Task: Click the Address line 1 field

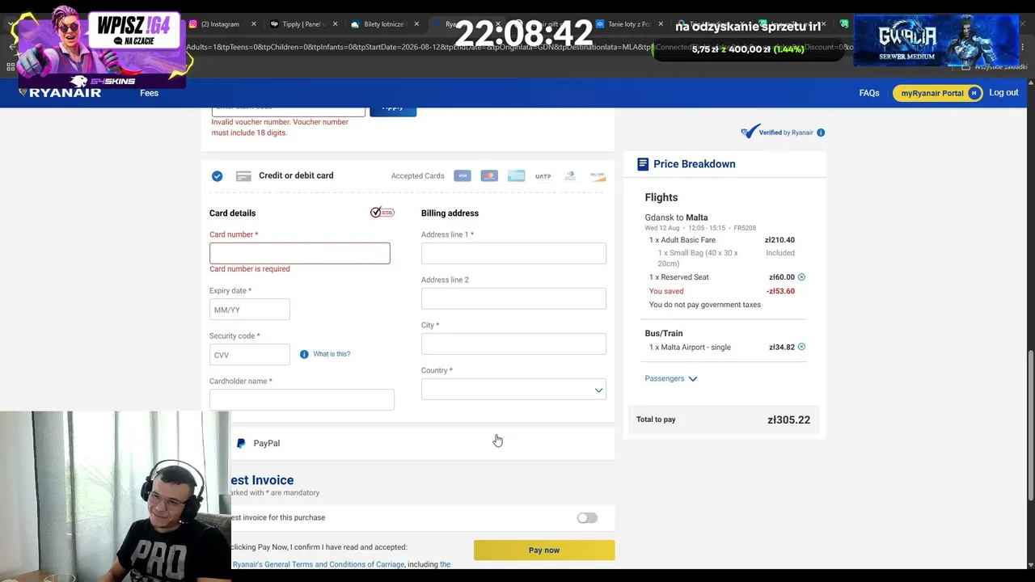Action: (513, 253)
